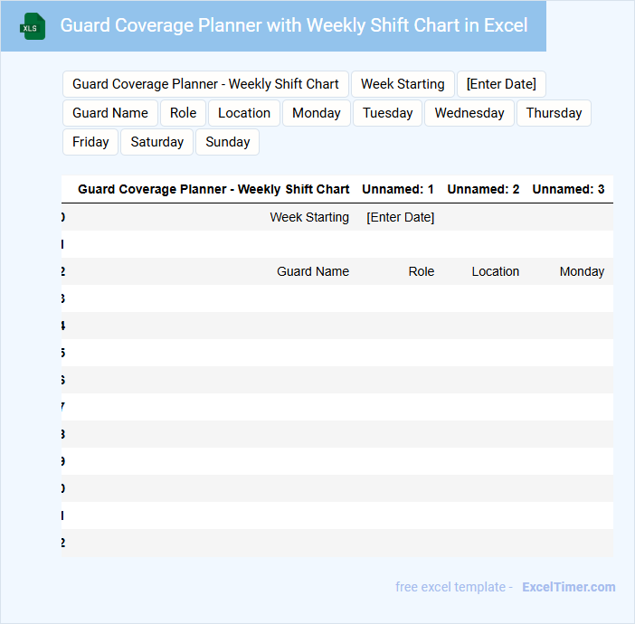Select the 'Saturday' tag
635x624 pixels.
tap(156, 142)
